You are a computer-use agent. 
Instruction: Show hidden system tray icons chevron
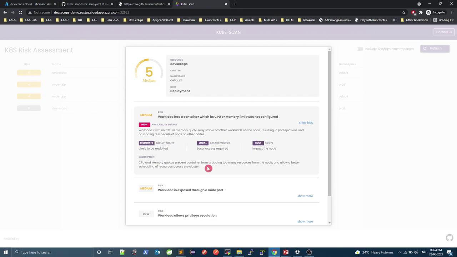click(x=399, y=252)
